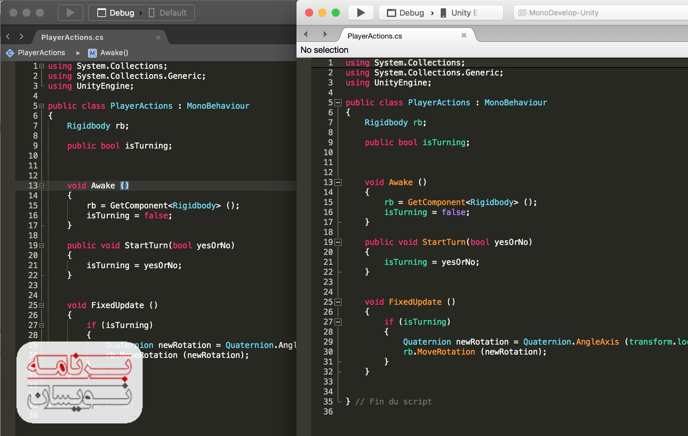Click the No selection breadcrumb bar
This screenshot has height=436, width=688.
click(324, 50)
